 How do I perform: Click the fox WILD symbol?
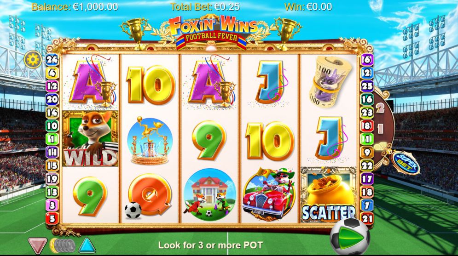[x=91, y=138]
